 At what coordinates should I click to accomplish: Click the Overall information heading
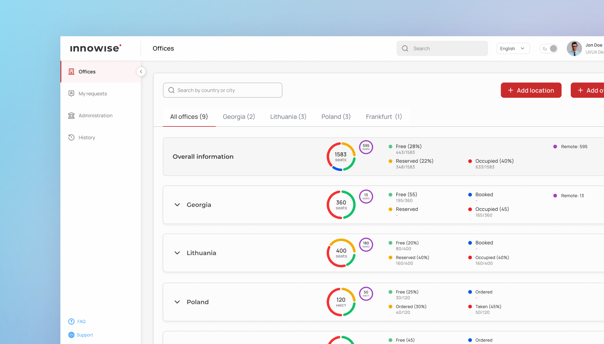[x=203, y=157]
